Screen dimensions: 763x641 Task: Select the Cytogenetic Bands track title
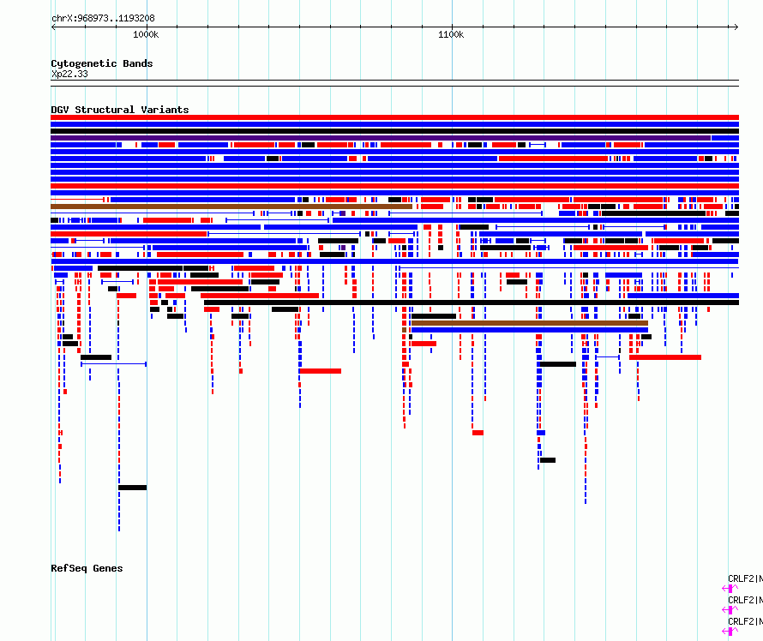pos(102,63)
